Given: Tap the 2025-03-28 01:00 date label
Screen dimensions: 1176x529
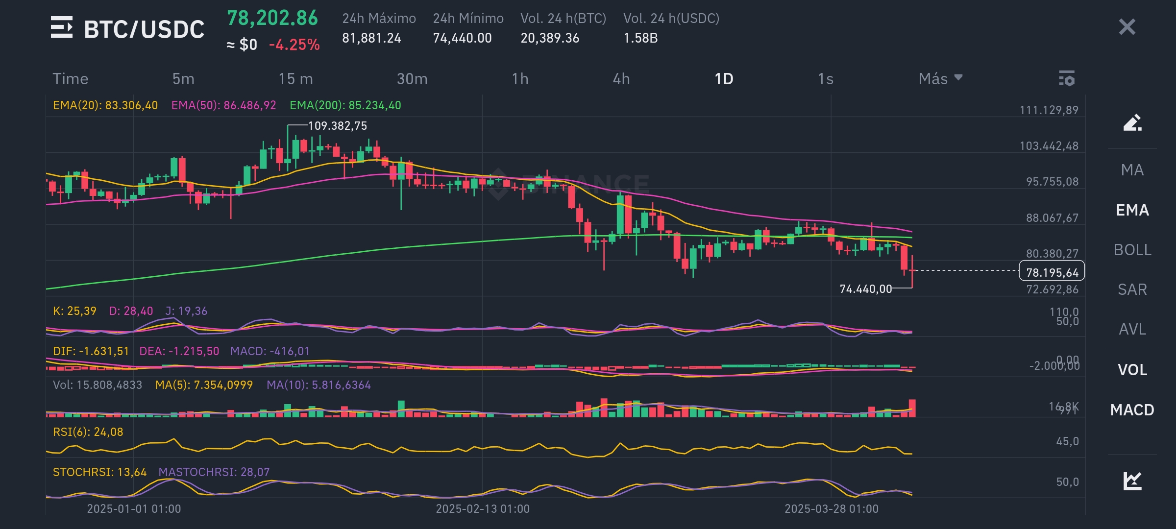Looking at the screenshot, I should click(x=832, y=509).
